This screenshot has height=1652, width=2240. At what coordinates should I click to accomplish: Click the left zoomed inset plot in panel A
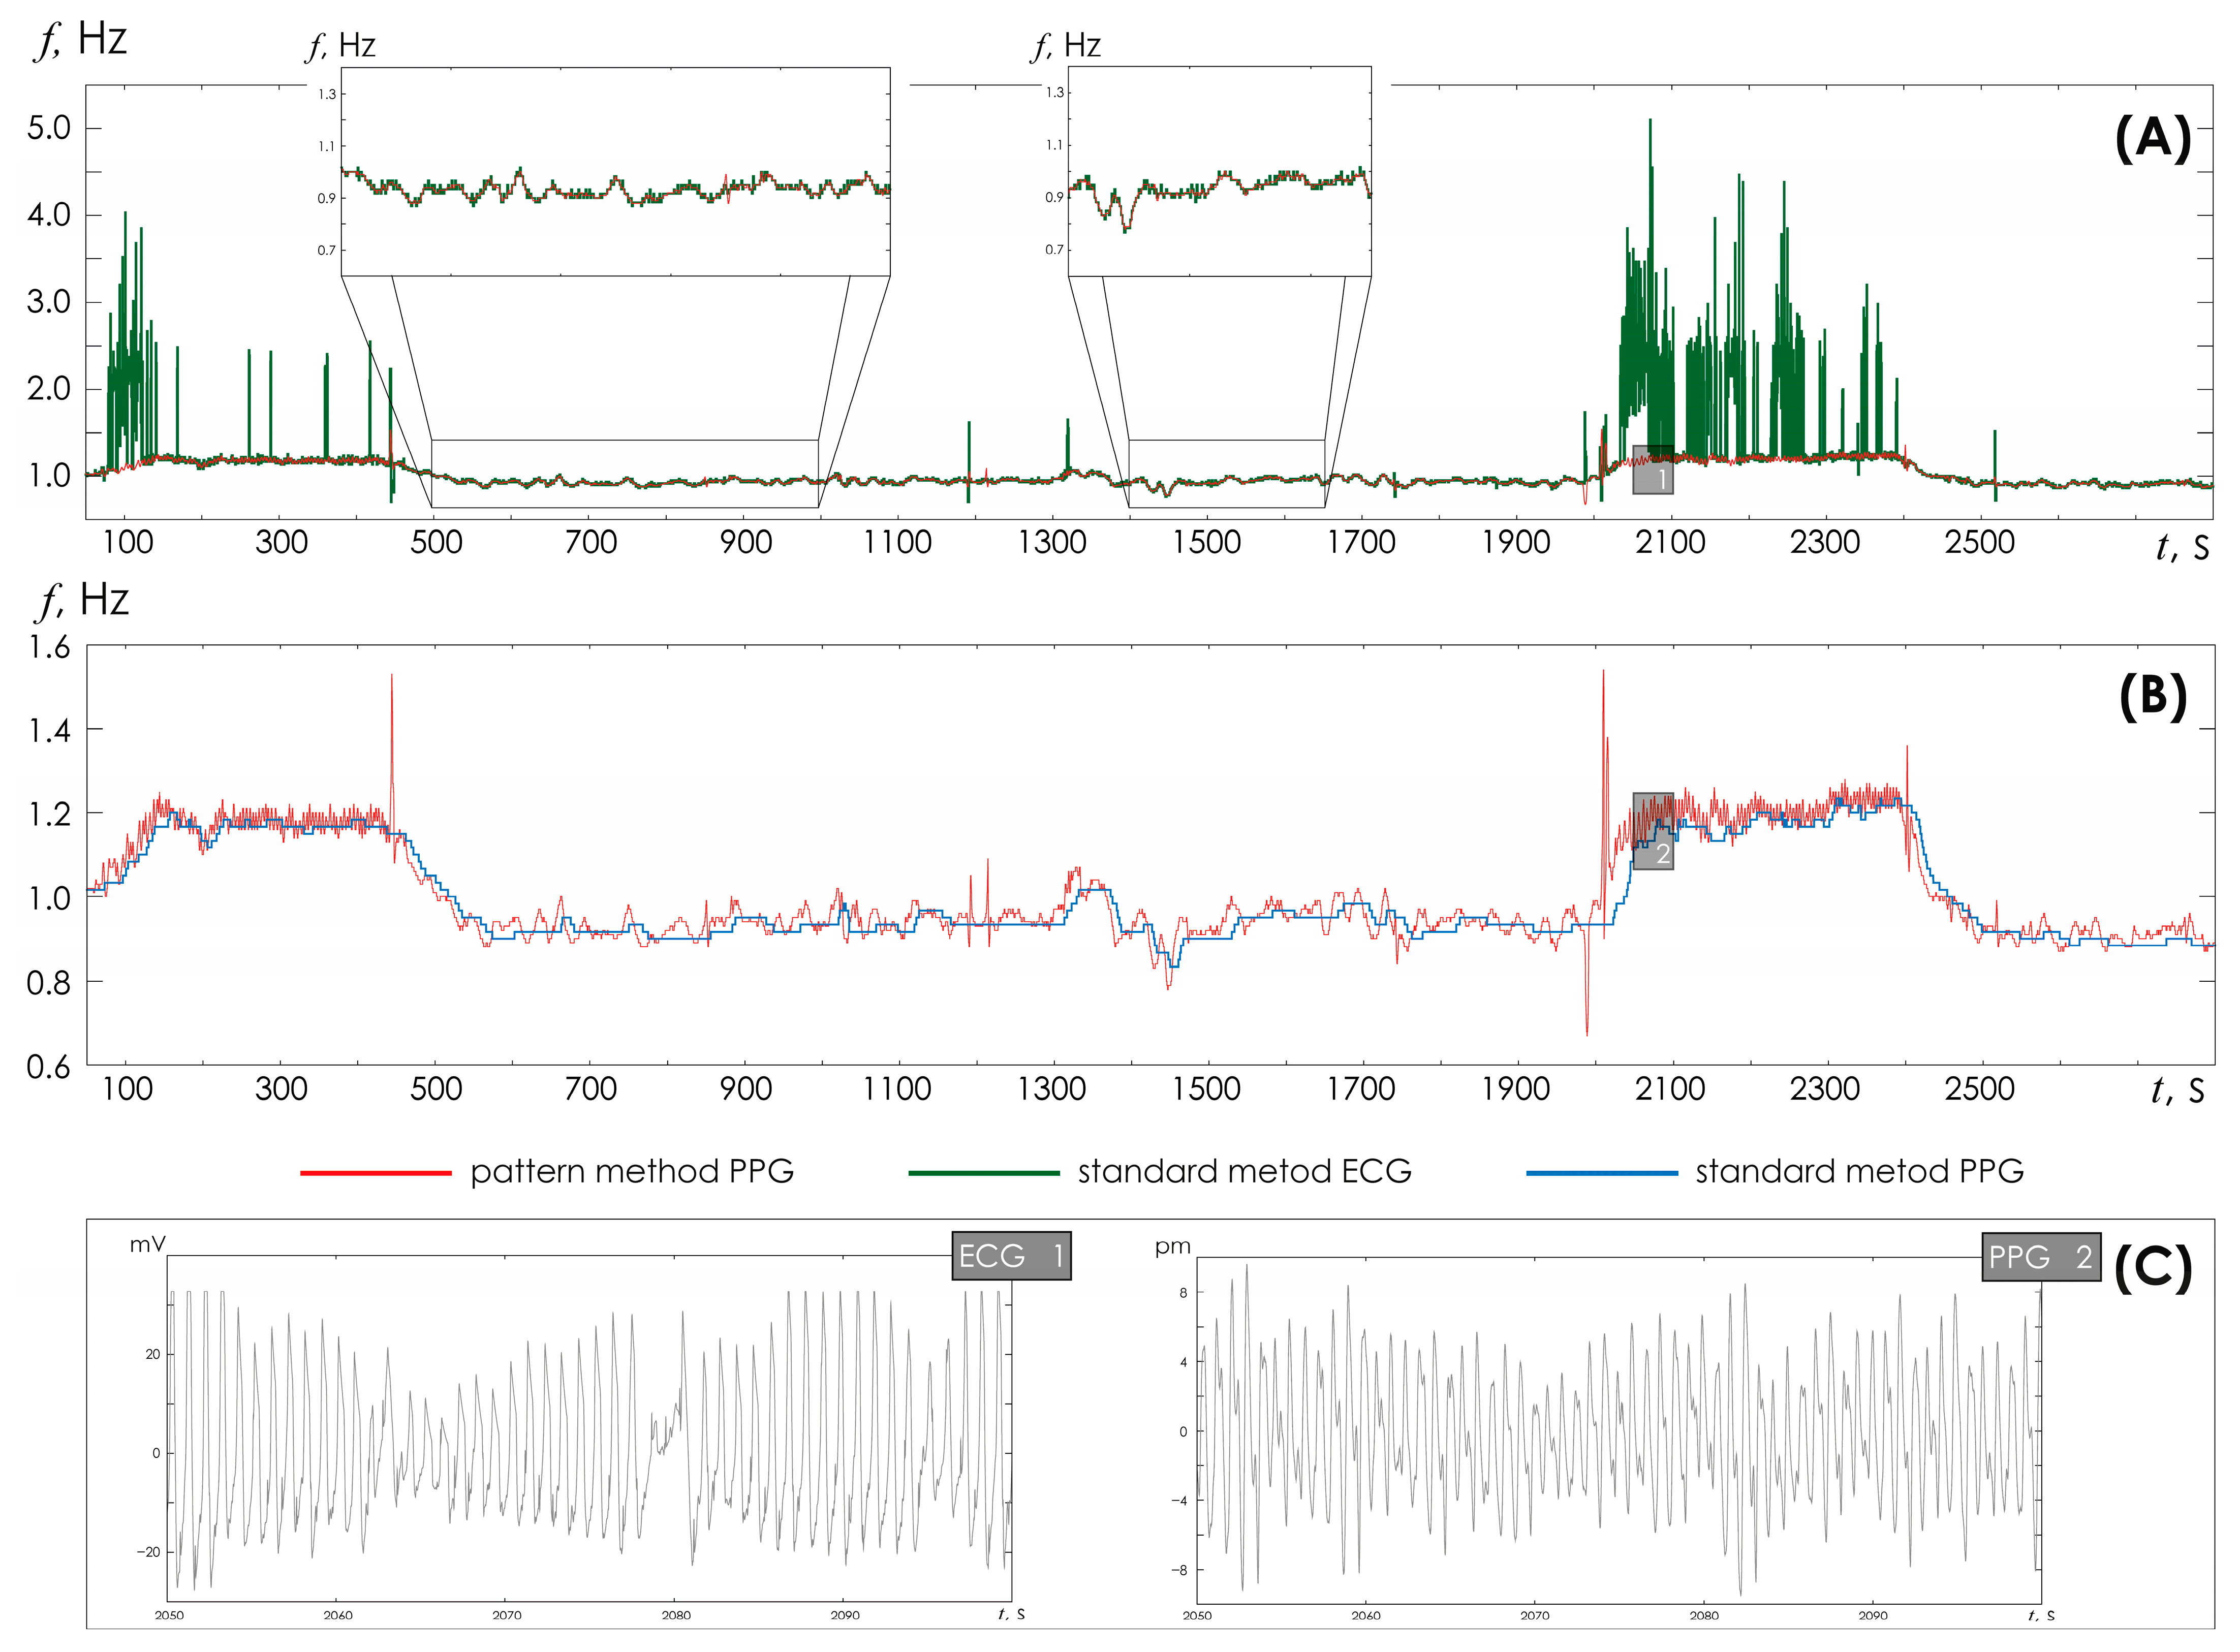(x=615, y=171)
